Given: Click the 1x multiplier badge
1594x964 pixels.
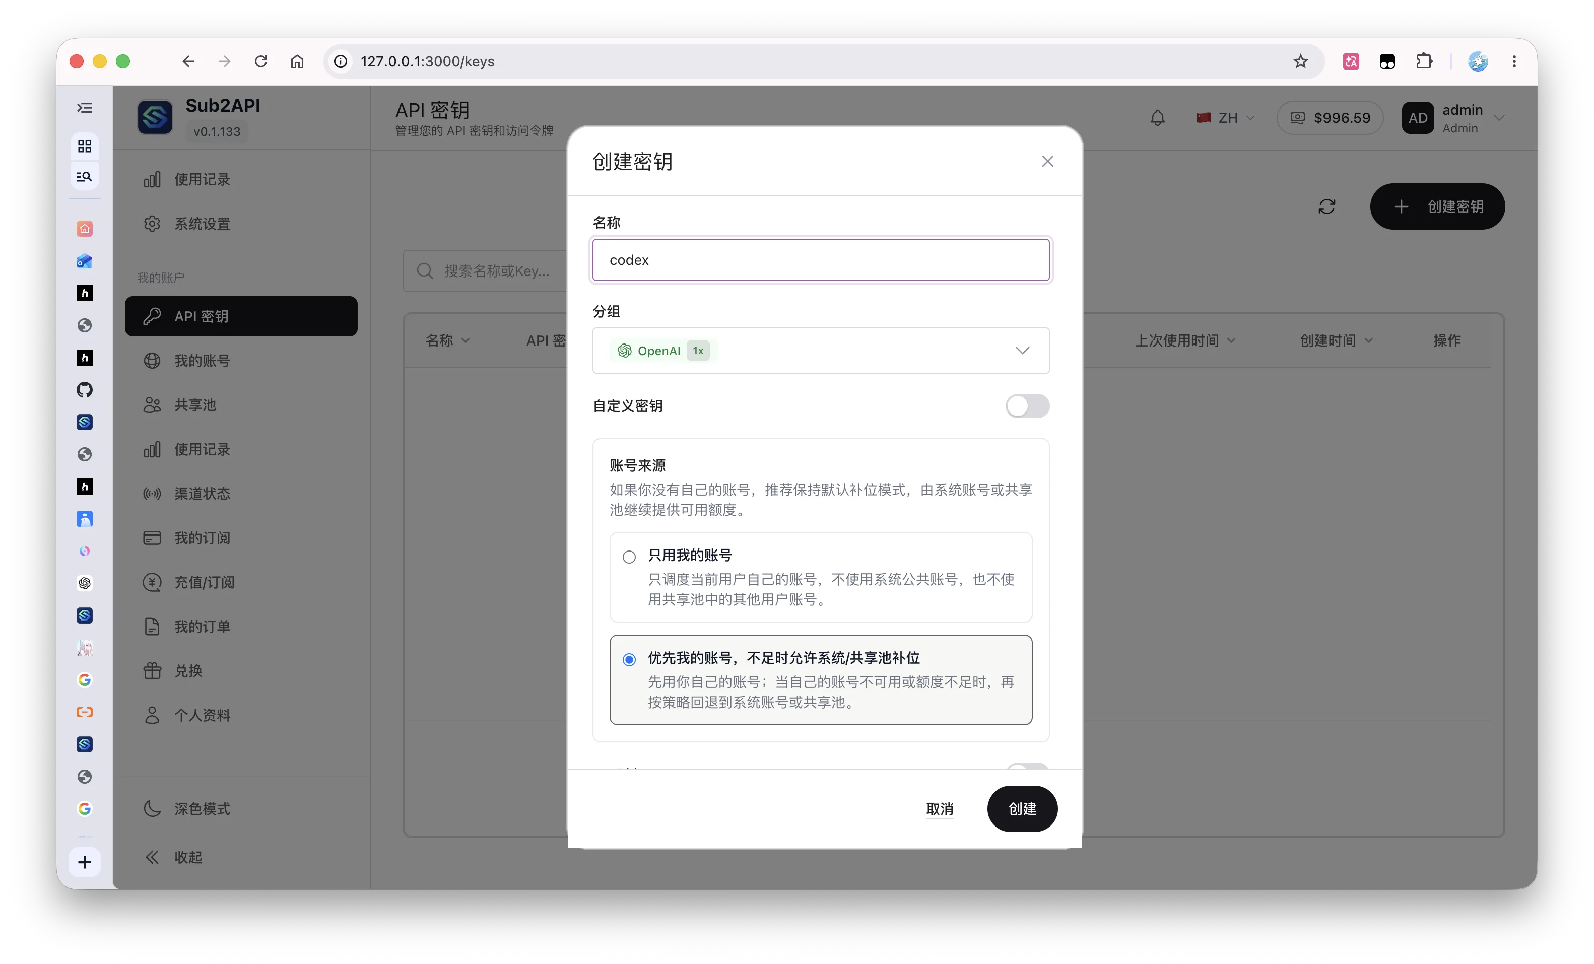Looking at the screenshot, I should click(x=698, y=351).
